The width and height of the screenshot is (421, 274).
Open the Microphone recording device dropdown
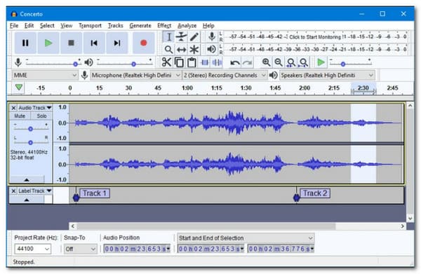[x=136, y=75]
